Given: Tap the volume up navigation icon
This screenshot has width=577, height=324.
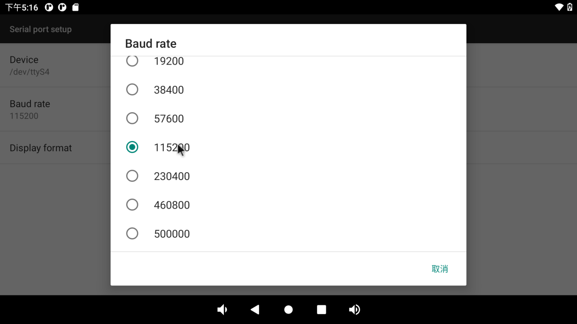Looking at the screenshot, I should pos(354,309).
